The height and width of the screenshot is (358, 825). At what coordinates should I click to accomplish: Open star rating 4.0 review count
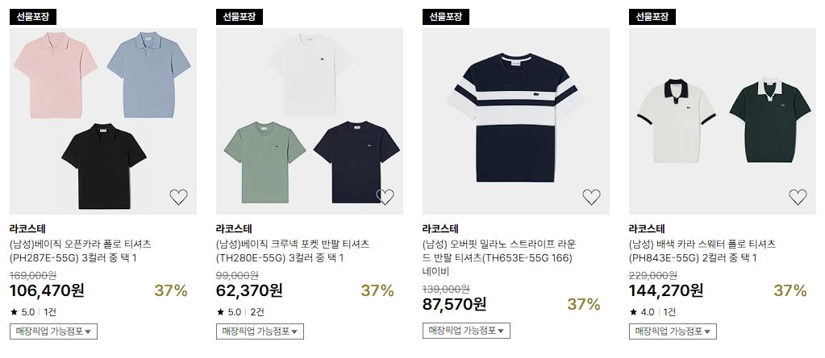(x=652, y=312)
